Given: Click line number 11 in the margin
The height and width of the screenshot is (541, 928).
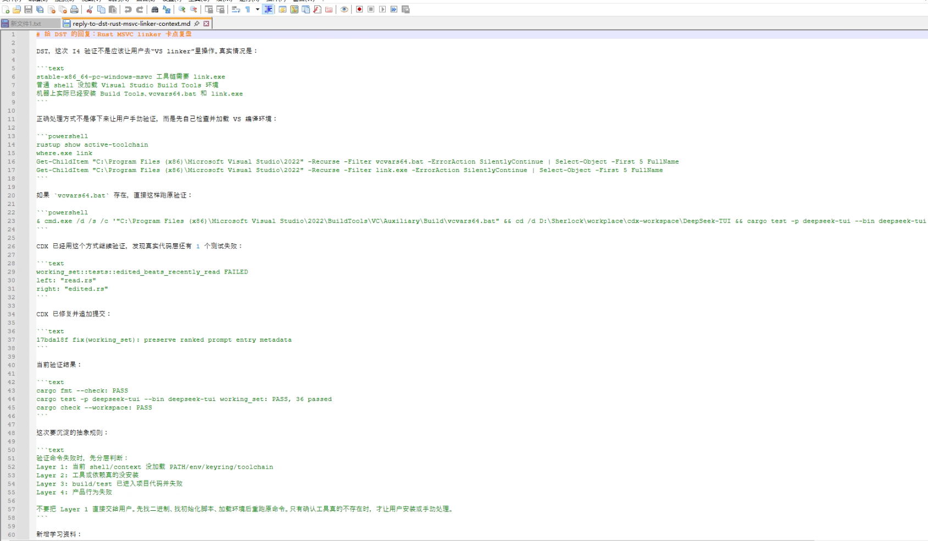Looking at the screenshot, I should 12,119.
